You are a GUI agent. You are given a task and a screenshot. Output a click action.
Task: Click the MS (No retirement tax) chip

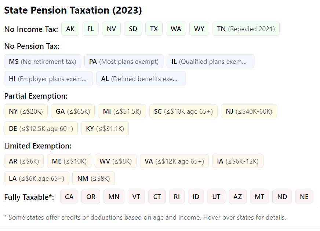pyautogui.click(x=43, y=61)
